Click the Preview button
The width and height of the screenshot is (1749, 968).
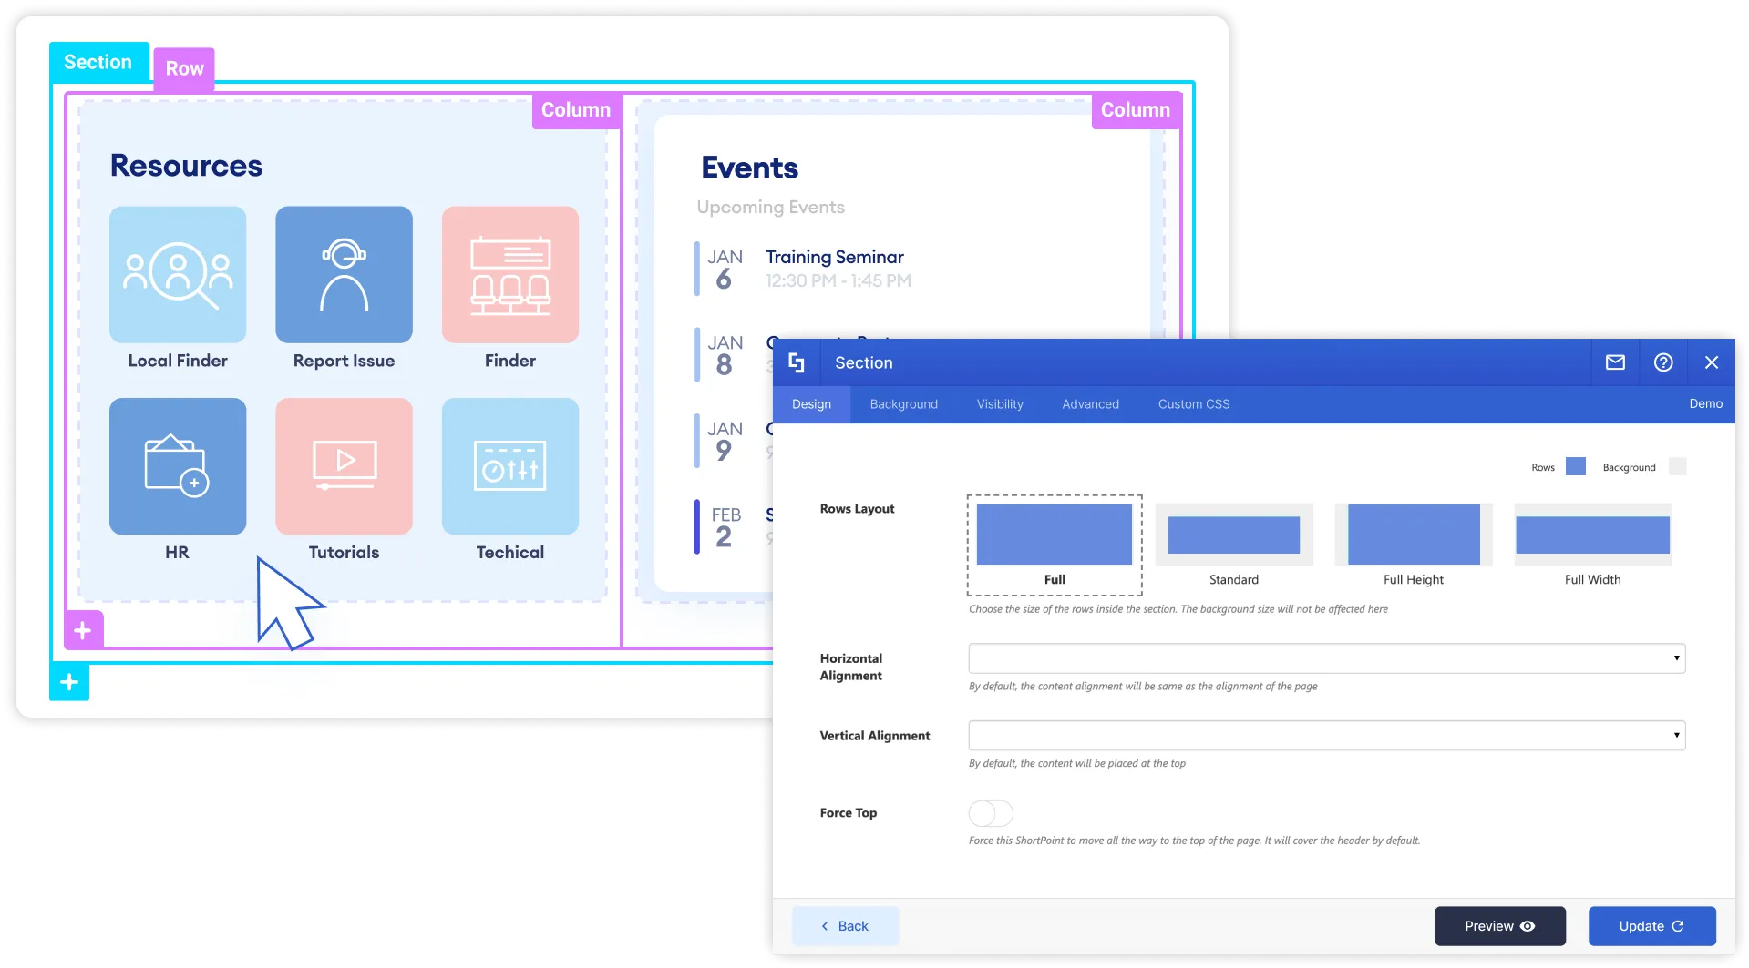point(1500,926)
